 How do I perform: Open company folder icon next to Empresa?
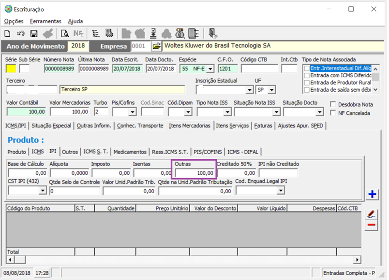156,46
